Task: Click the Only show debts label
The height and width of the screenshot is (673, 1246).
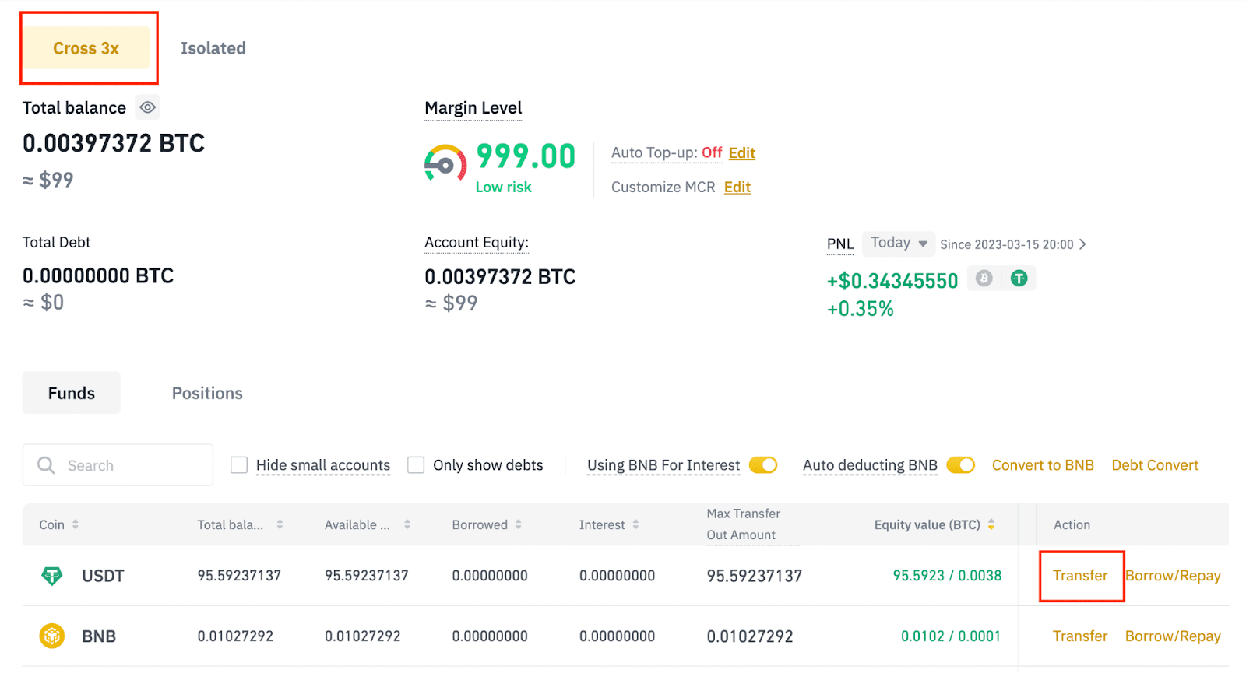Action: click(x=488, y=465)
